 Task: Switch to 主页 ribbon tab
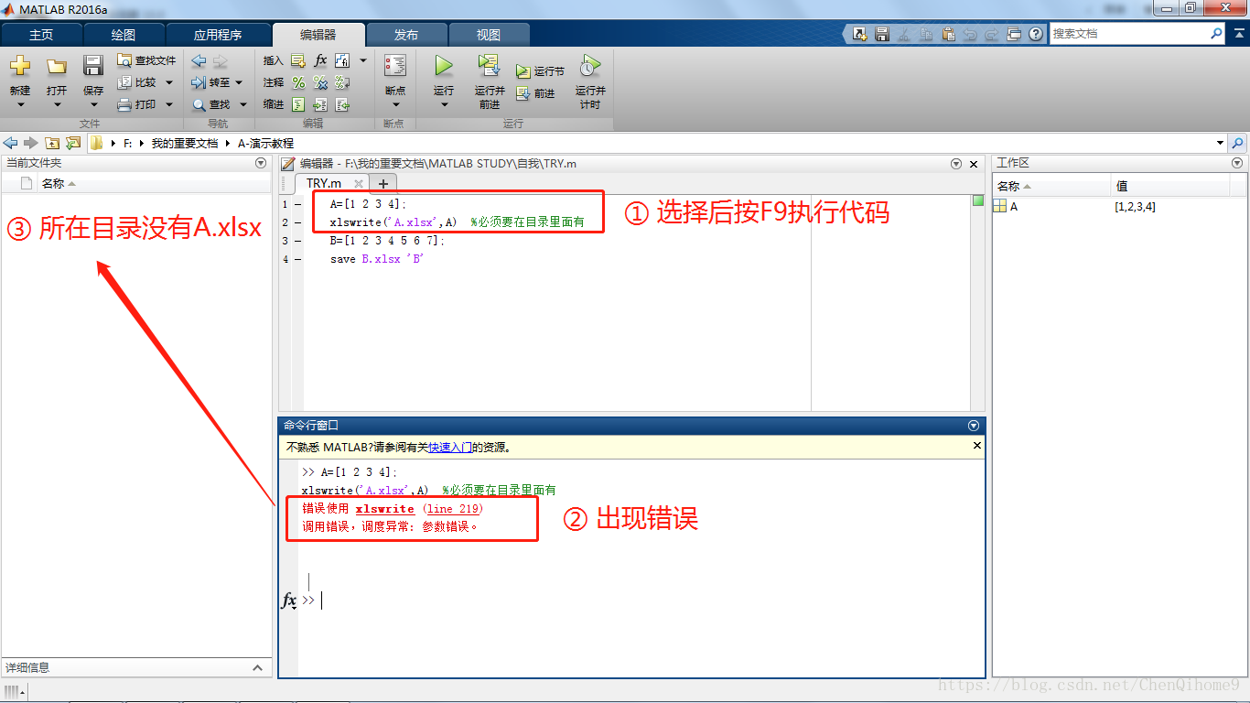click(41, 35)
